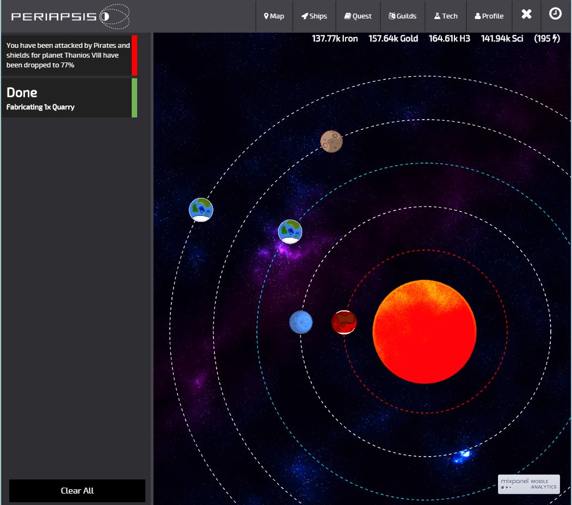
Task: Click the Periapsis logo
Action: (x=70, y=16)
